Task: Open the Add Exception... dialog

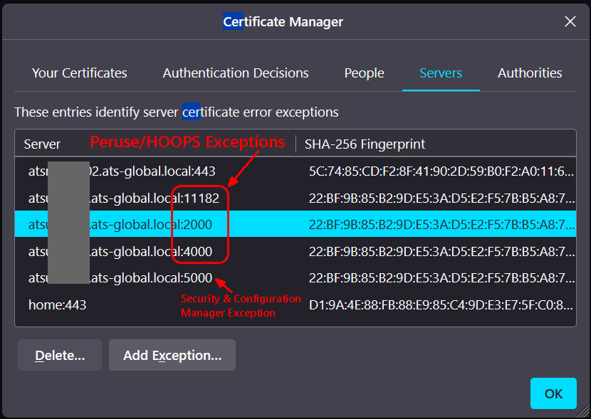Action: point(172,355)
